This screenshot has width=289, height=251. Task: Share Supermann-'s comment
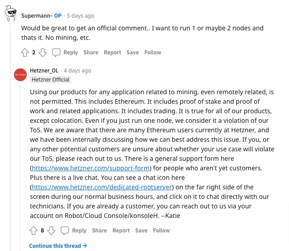click(x=91, y=53)
